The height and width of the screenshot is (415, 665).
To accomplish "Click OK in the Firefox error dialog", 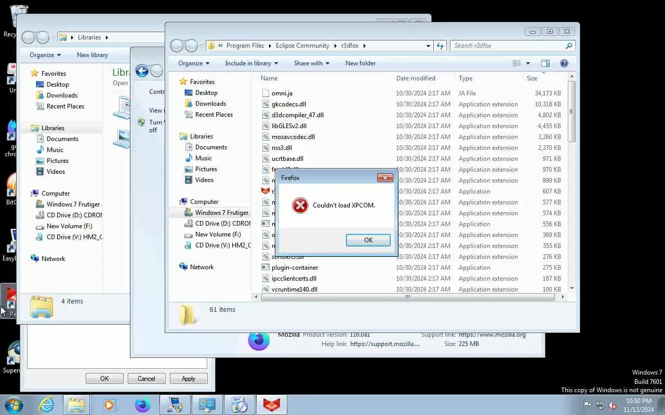I will point(368,240).
